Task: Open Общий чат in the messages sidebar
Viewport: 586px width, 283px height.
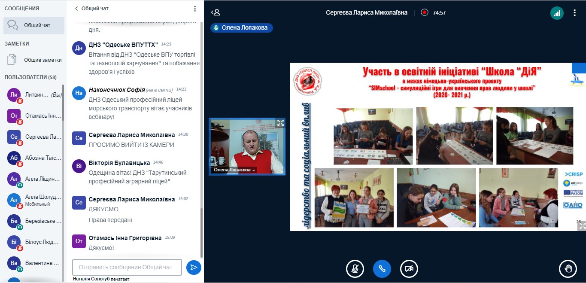Action: click(34, 25)
